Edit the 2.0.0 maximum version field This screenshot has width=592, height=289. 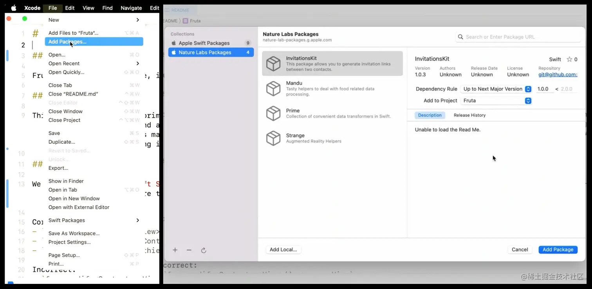pyautogui.click(x=569, y=89)
